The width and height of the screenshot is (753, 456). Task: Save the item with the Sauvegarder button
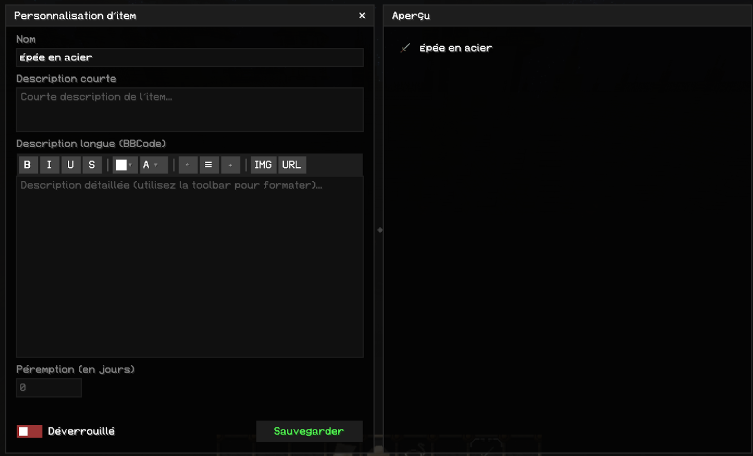309,431
